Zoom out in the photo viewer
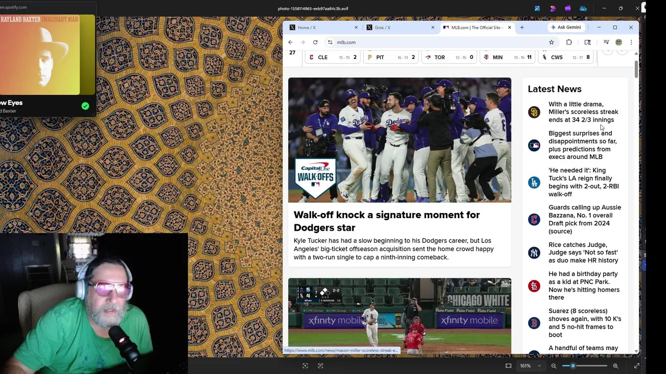 [554, 366]
